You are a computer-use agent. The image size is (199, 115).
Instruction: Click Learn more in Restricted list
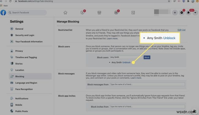pos(112,39)
